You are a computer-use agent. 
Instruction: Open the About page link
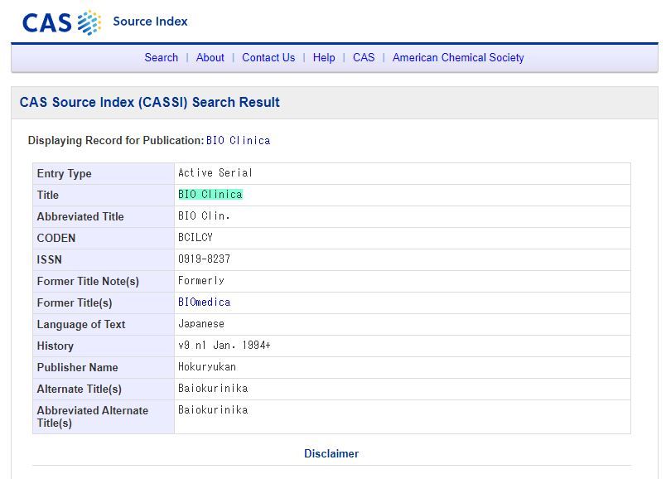coord(210,57)
